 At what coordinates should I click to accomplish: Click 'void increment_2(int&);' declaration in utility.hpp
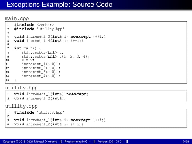(40, 98)
